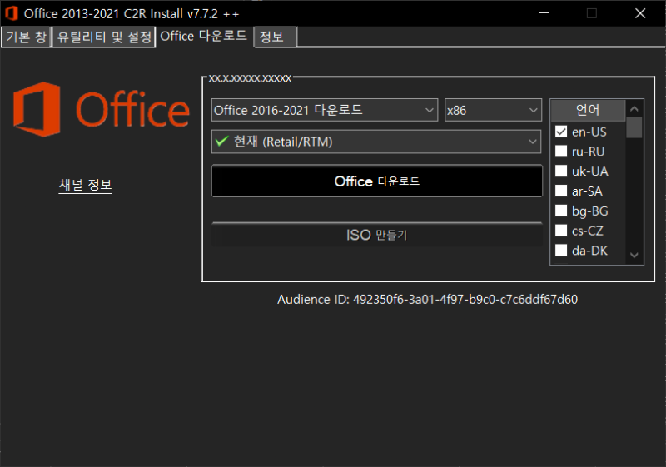This screenshot has height=467, width=666.
Task: Click the Audience ID text
Action: [x=427, y=300]
